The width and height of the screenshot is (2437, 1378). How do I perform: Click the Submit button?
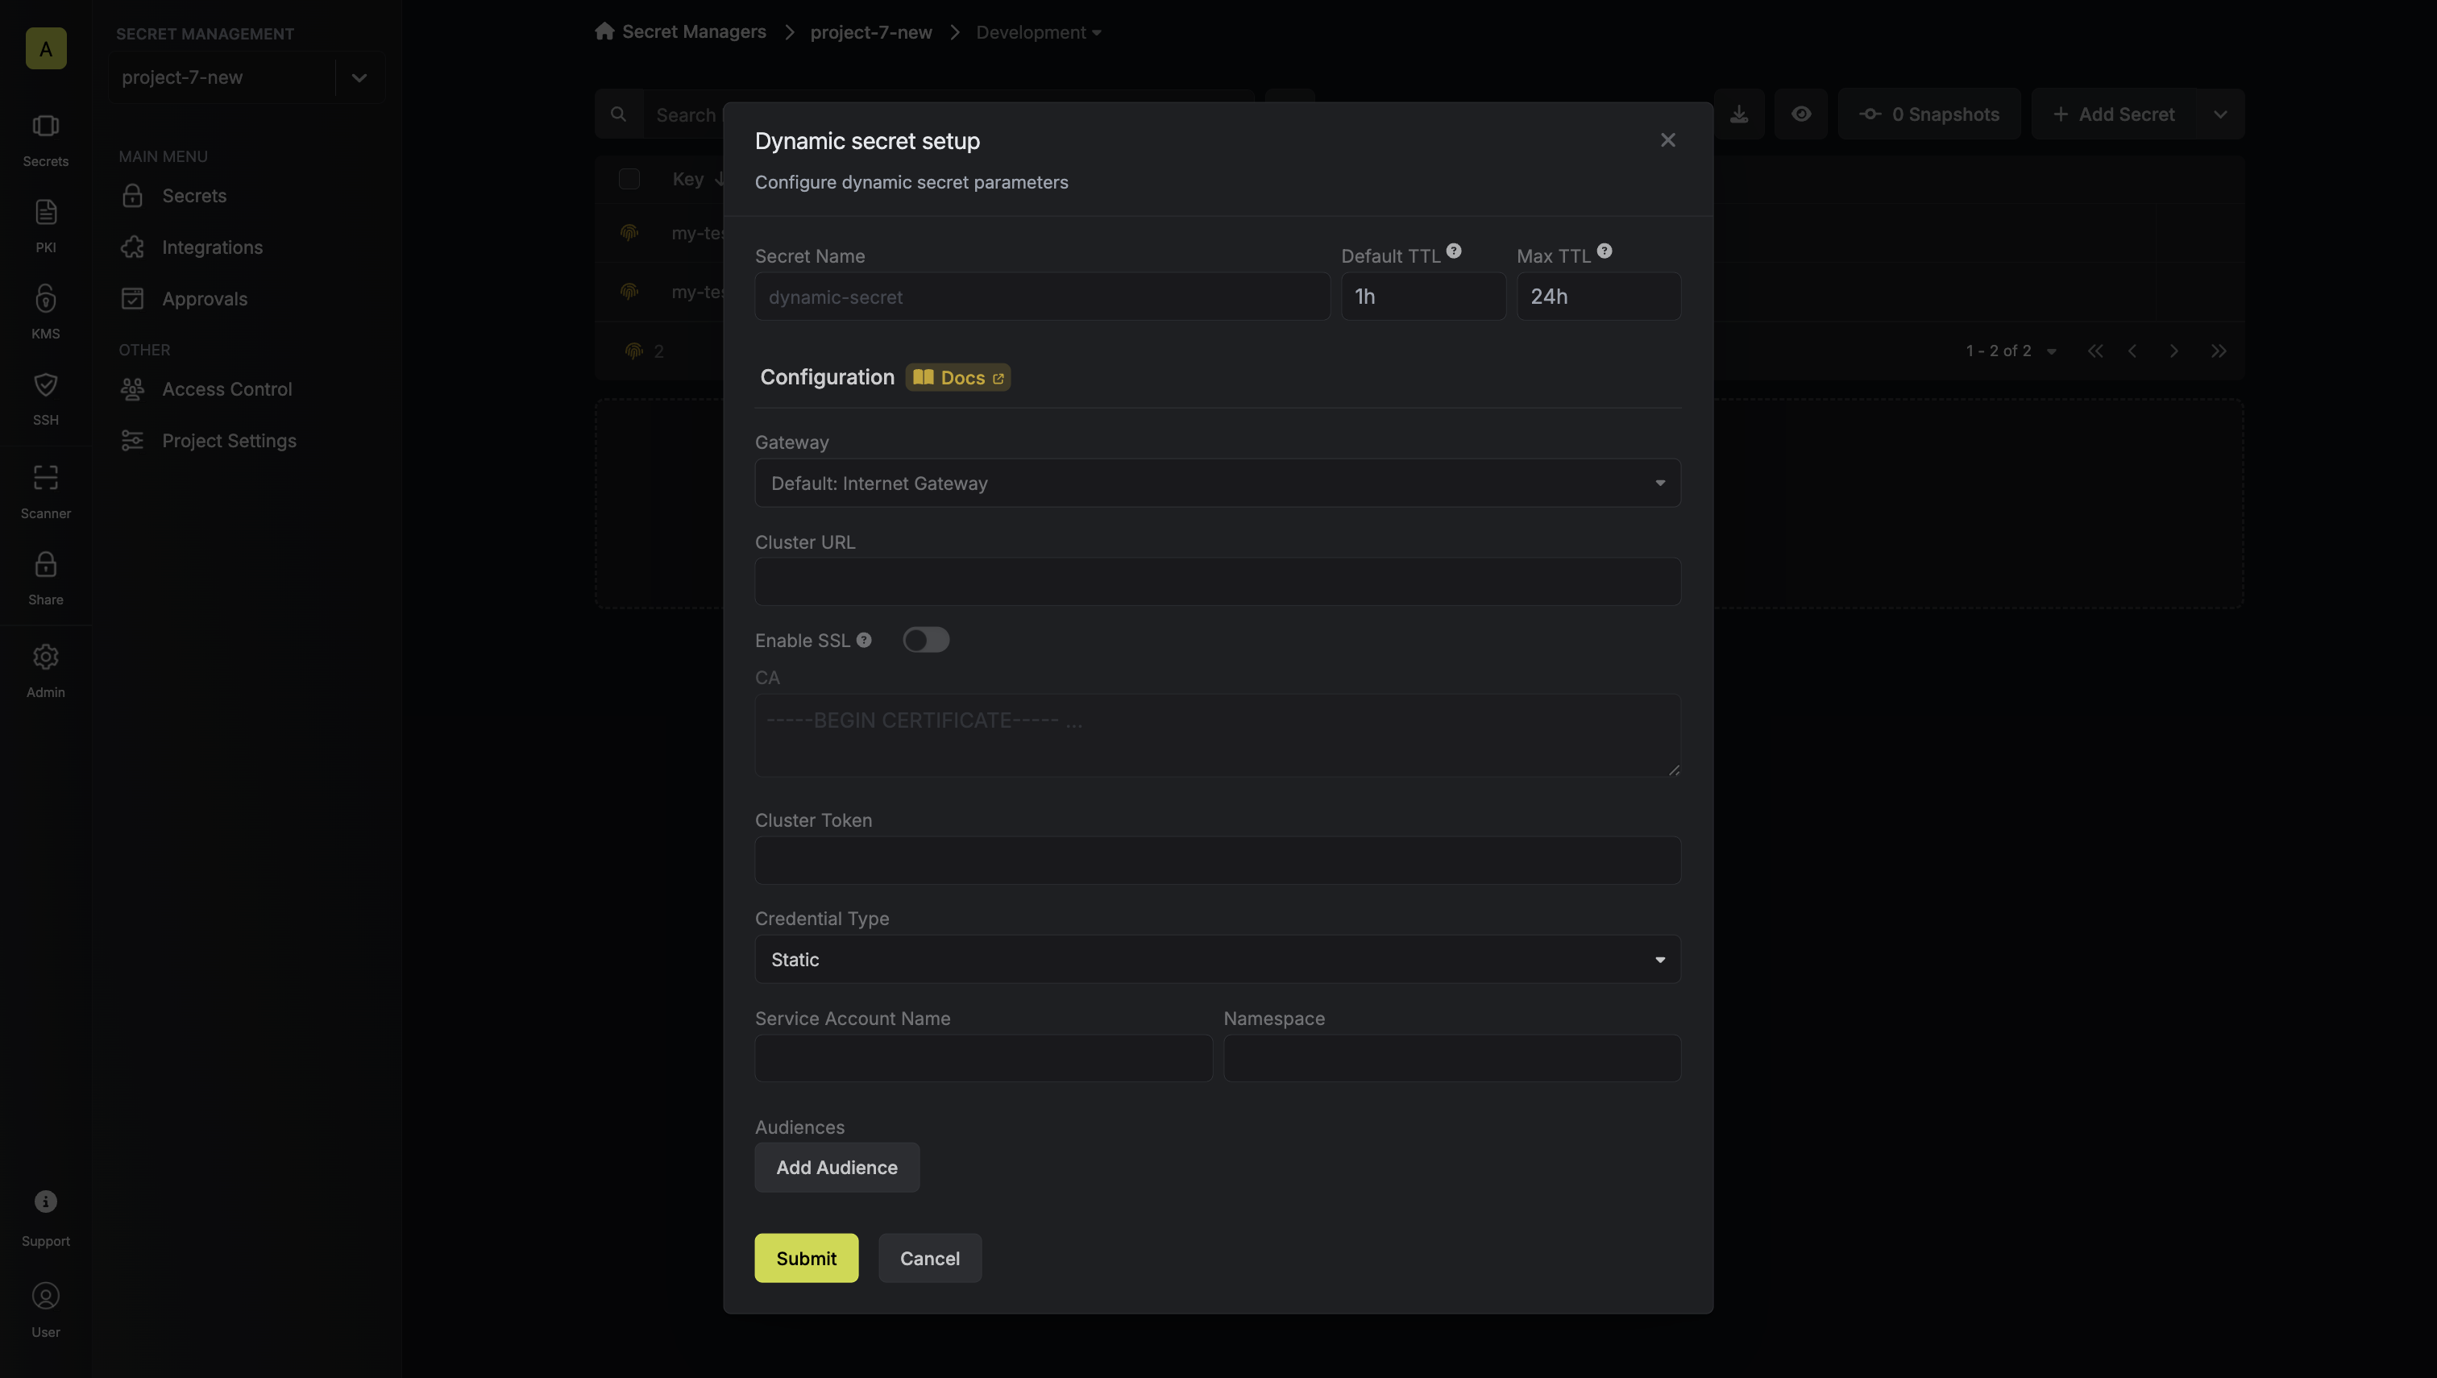click(x=807, y=1259)
